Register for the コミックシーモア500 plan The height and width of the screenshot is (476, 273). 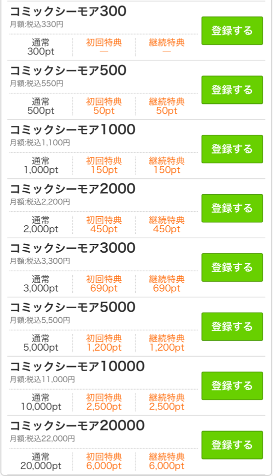[232, 90]
